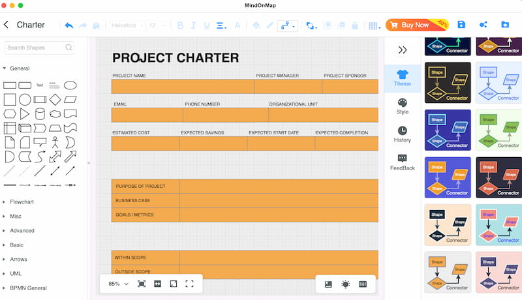
Task: Apply the light green theme thumbnail
Action: [499, 130]
